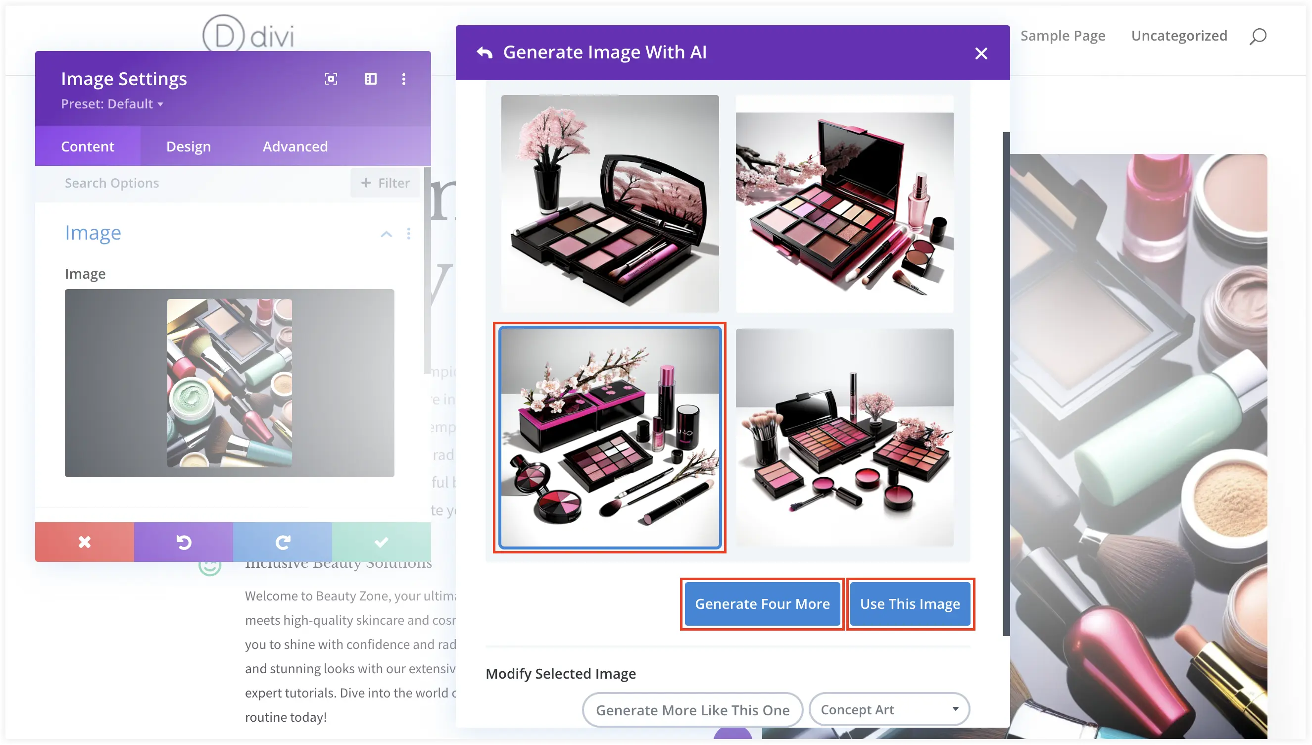Click the Preset: Default dropdown
Viewport: 1312px width, 745px height.
(113, 103)
